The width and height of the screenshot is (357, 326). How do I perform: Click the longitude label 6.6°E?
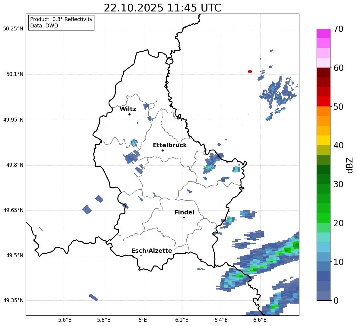tap(260, 320)
